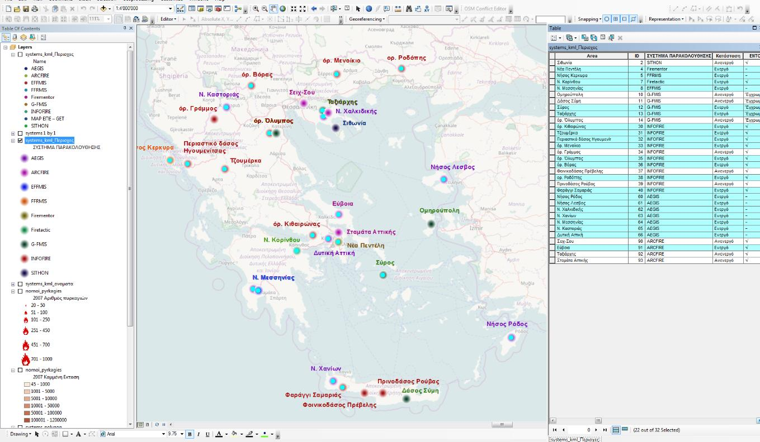760x442 pixels.
Task: Refresh the map view
Action: tap(157, 425)
